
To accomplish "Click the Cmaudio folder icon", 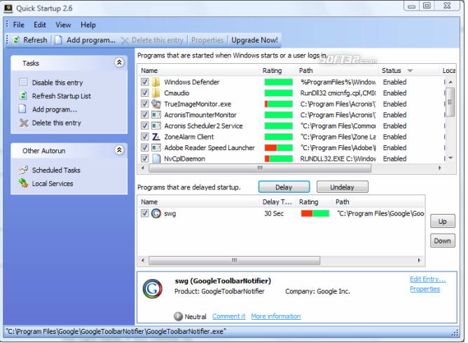I will coord(156,93).
